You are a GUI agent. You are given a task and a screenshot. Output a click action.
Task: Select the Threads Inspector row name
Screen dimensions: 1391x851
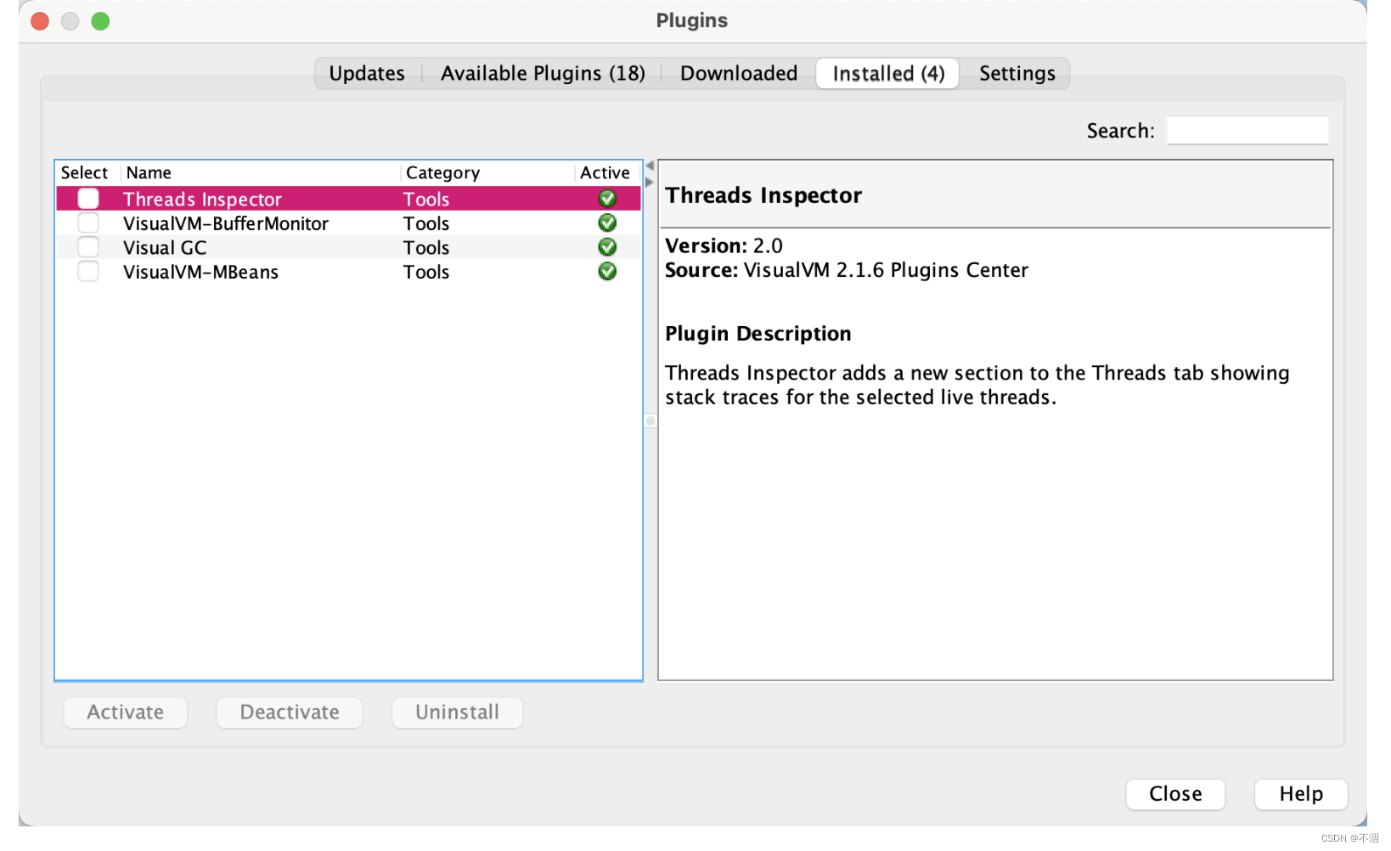(x=202, y=200)
